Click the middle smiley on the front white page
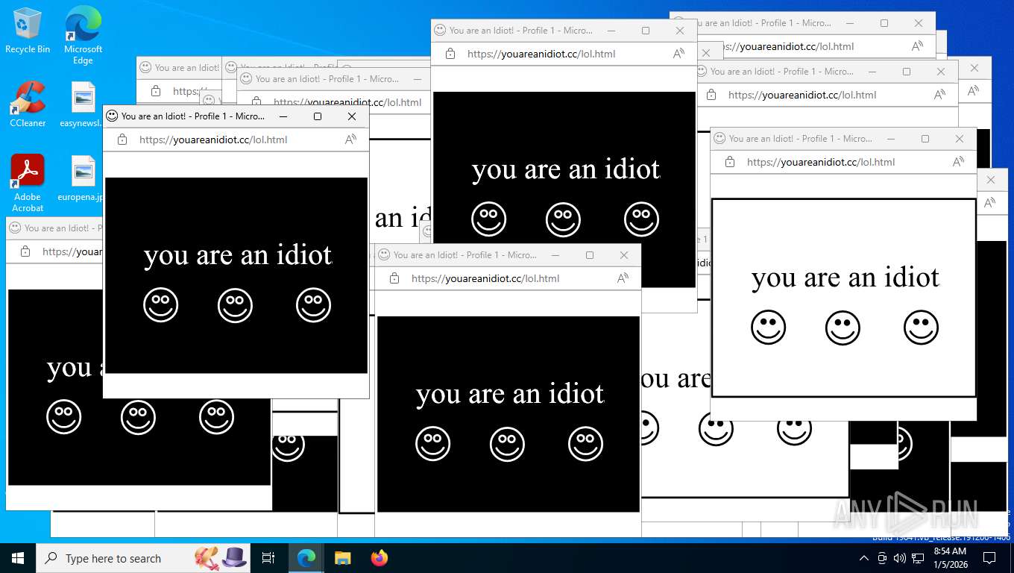 (843, 328)
